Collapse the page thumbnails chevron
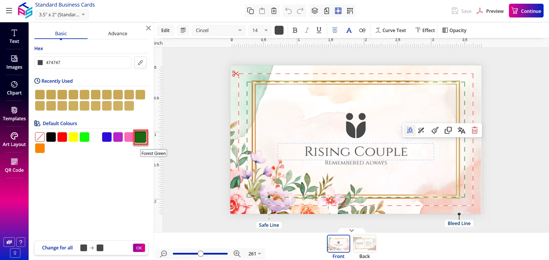 [352, 231]
